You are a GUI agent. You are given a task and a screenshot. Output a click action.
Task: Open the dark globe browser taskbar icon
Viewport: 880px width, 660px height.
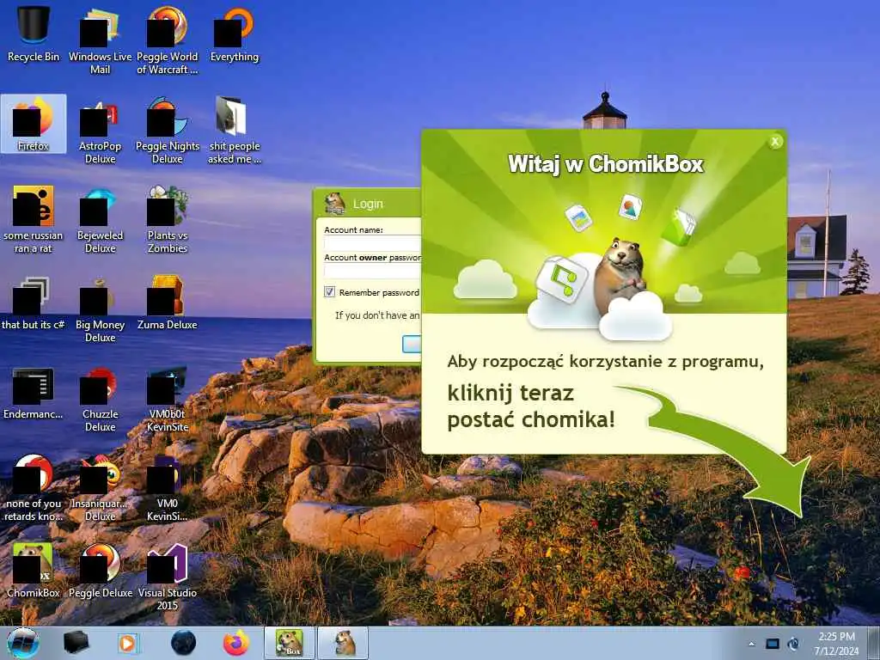coord(183,643)
